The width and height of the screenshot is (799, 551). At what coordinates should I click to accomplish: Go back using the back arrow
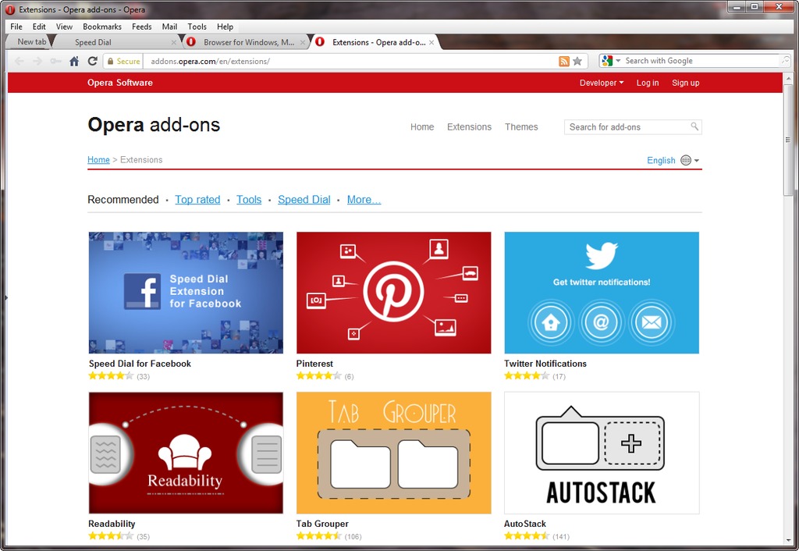point(20,61)
